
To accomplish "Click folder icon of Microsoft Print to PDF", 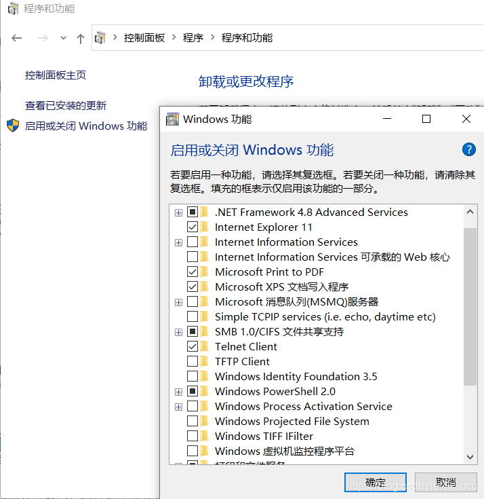I will 205,272.
